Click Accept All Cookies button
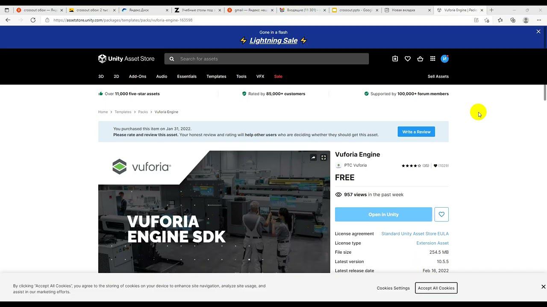The height and width of the screenshot is (307, 547). click(436, 288)
